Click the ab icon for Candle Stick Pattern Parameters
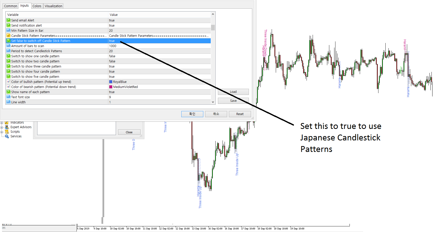433x232 pixels. (x=8, y=36)
